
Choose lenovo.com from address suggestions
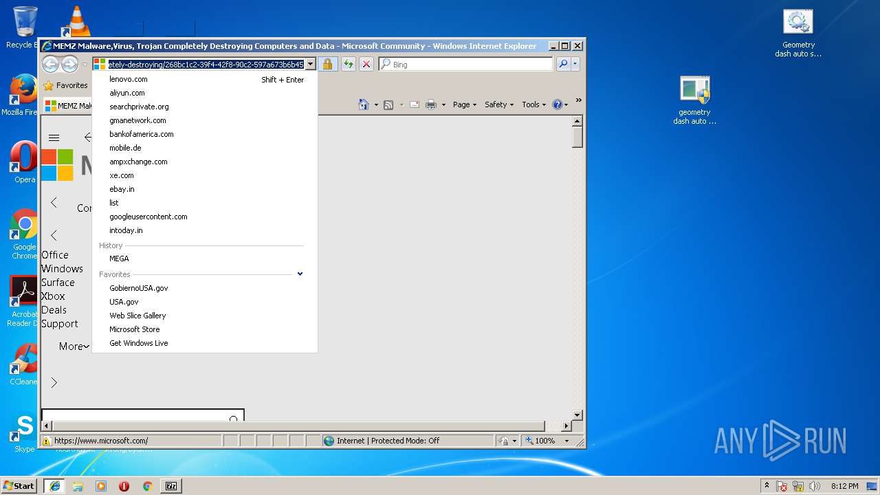pos(129,79)
